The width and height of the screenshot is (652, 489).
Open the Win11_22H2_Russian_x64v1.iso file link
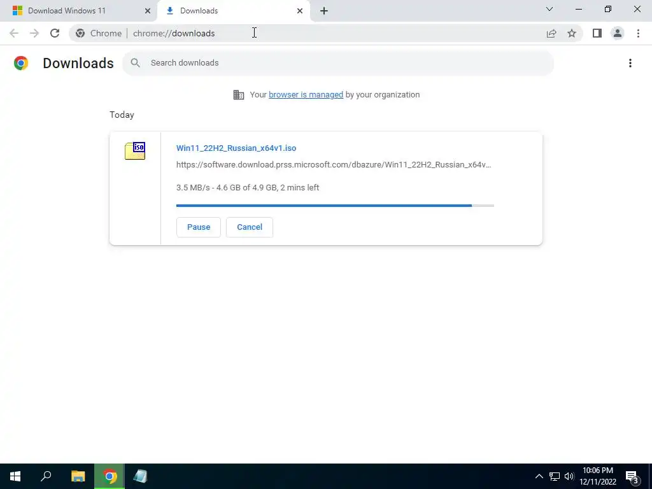[236, 148]
